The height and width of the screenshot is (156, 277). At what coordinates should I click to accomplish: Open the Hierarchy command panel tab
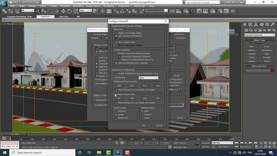click(x=256, y=24)
